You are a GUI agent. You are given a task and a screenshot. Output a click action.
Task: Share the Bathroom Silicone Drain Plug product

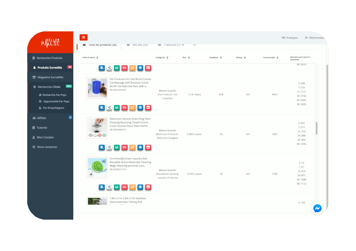[x=109, y=147]
